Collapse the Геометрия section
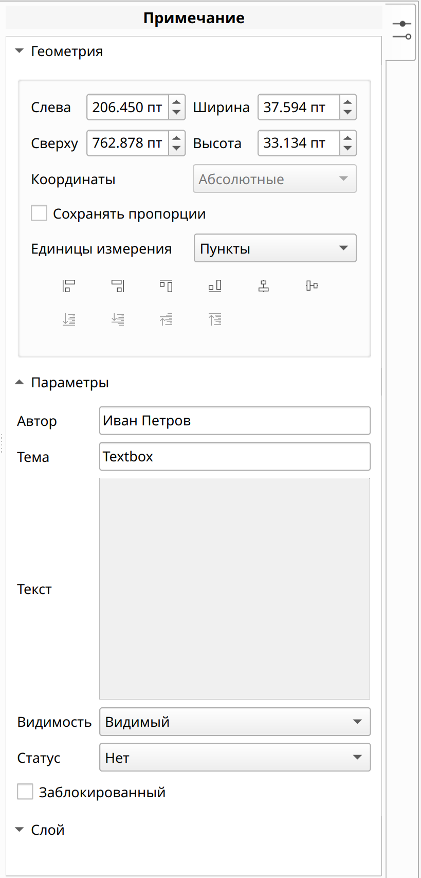 [20, 51]
